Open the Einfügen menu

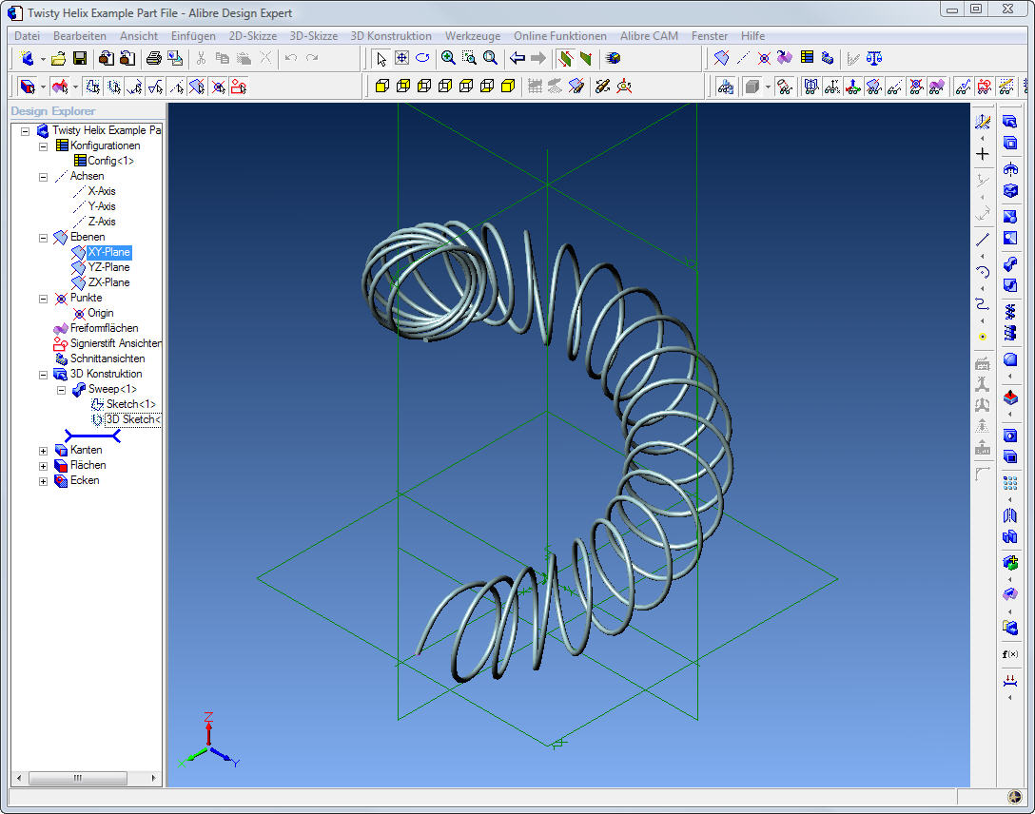[x=193, y=35]
